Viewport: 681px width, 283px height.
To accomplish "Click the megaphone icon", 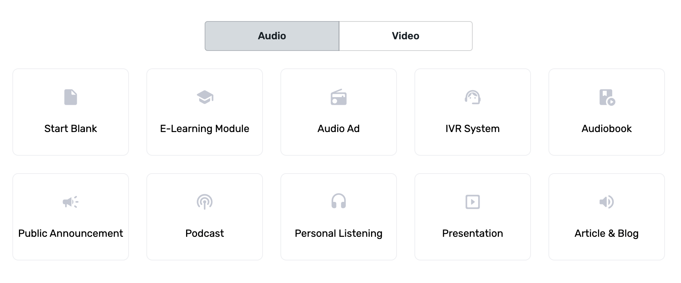I will click(71, 202).
